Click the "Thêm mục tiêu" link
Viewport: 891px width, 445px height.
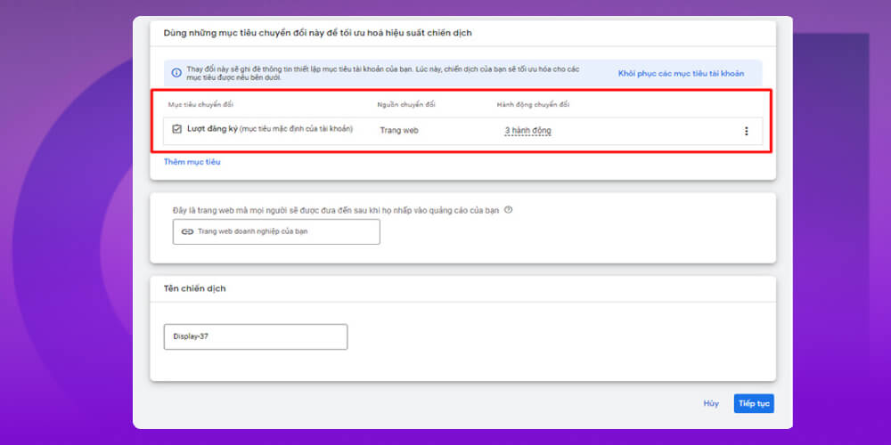[192, 162]
